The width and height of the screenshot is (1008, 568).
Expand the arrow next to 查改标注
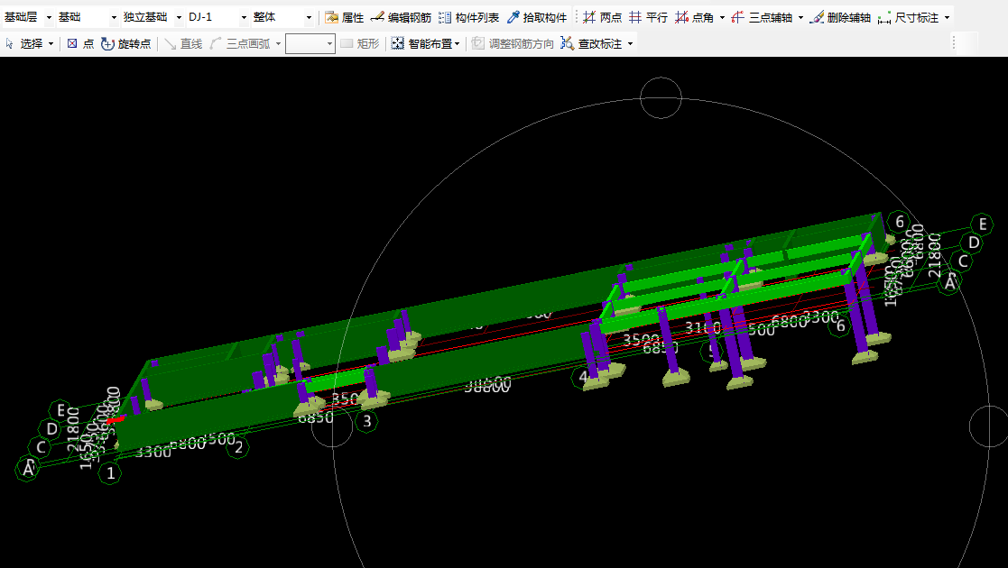click(630, 44)
